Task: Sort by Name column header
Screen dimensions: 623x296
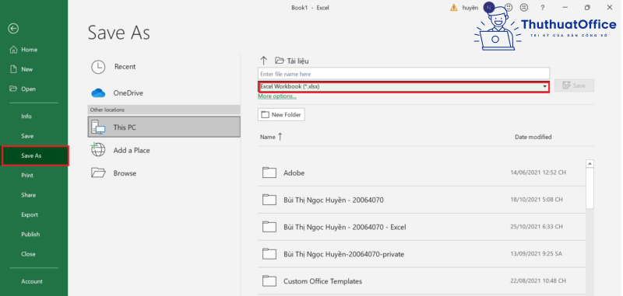Action: (x=267, y=137)
